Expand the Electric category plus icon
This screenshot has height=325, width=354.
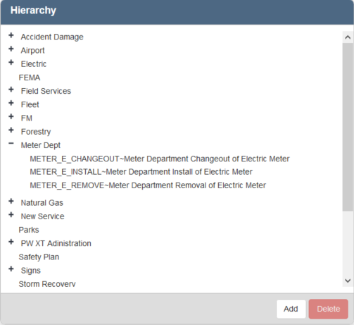point(11,63)
